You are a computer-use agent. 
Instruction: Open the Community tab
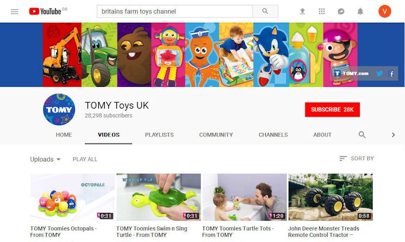tap(216, 135)
